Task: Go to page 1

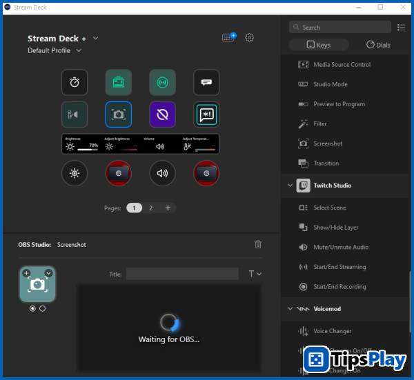Action: 134,208
